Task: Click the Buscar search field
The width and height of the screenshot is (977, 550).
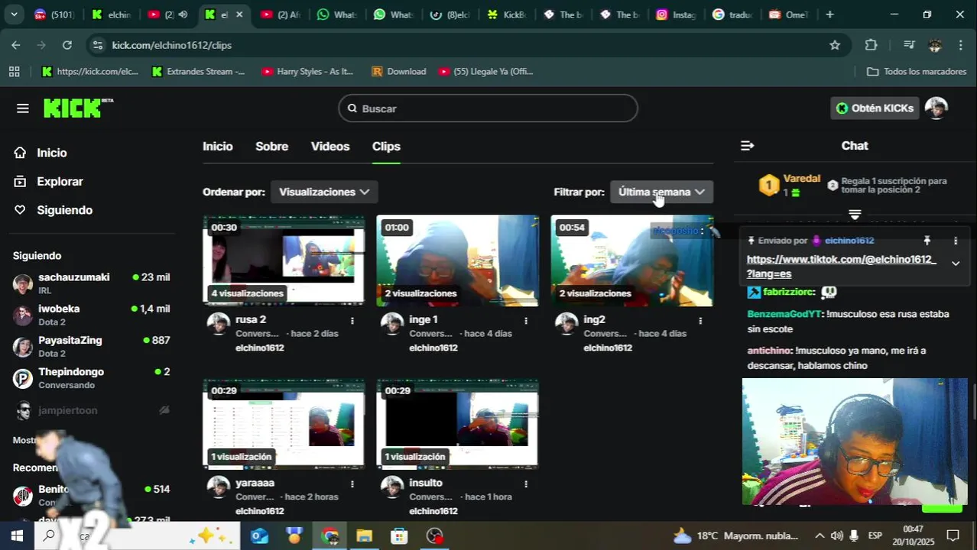Action: (488, 108)
